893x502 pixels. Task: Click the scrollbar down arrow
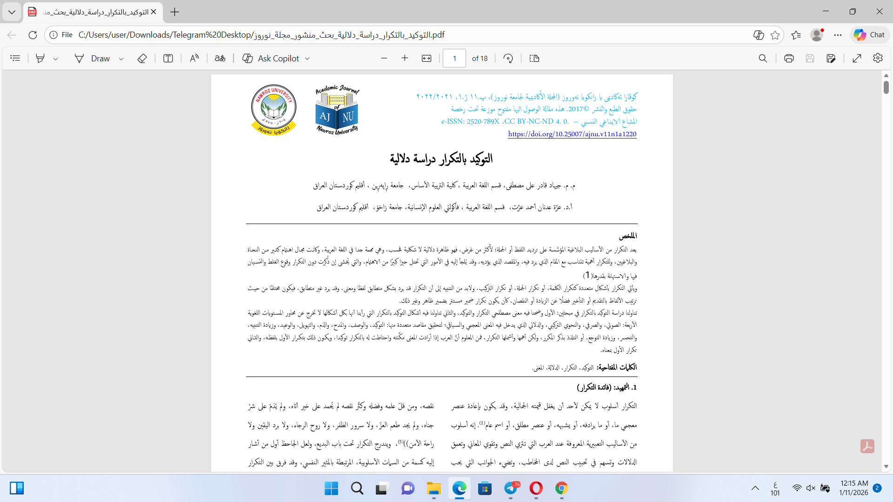pyautogui.click(x=886, y=466)
